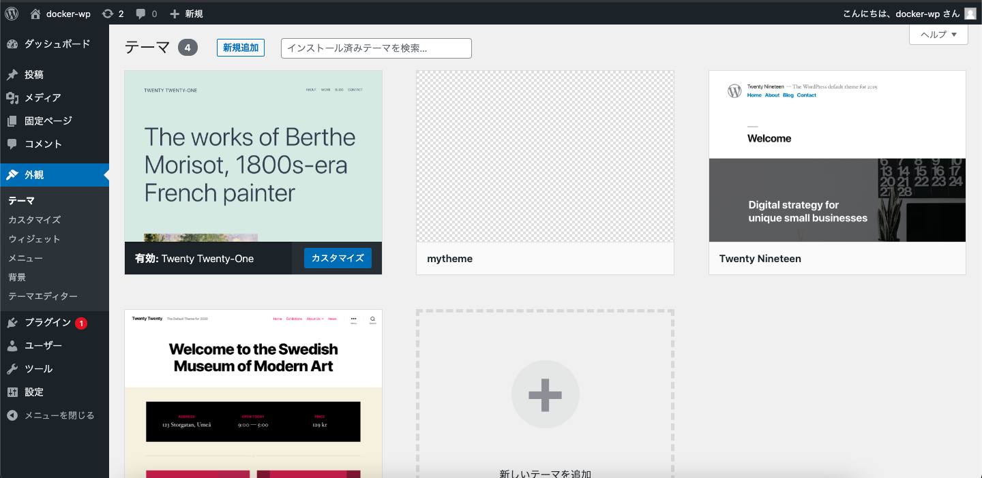Click the メディア camera icon
The width and height of the screenshot is (982, 478).
click(12, 98)
